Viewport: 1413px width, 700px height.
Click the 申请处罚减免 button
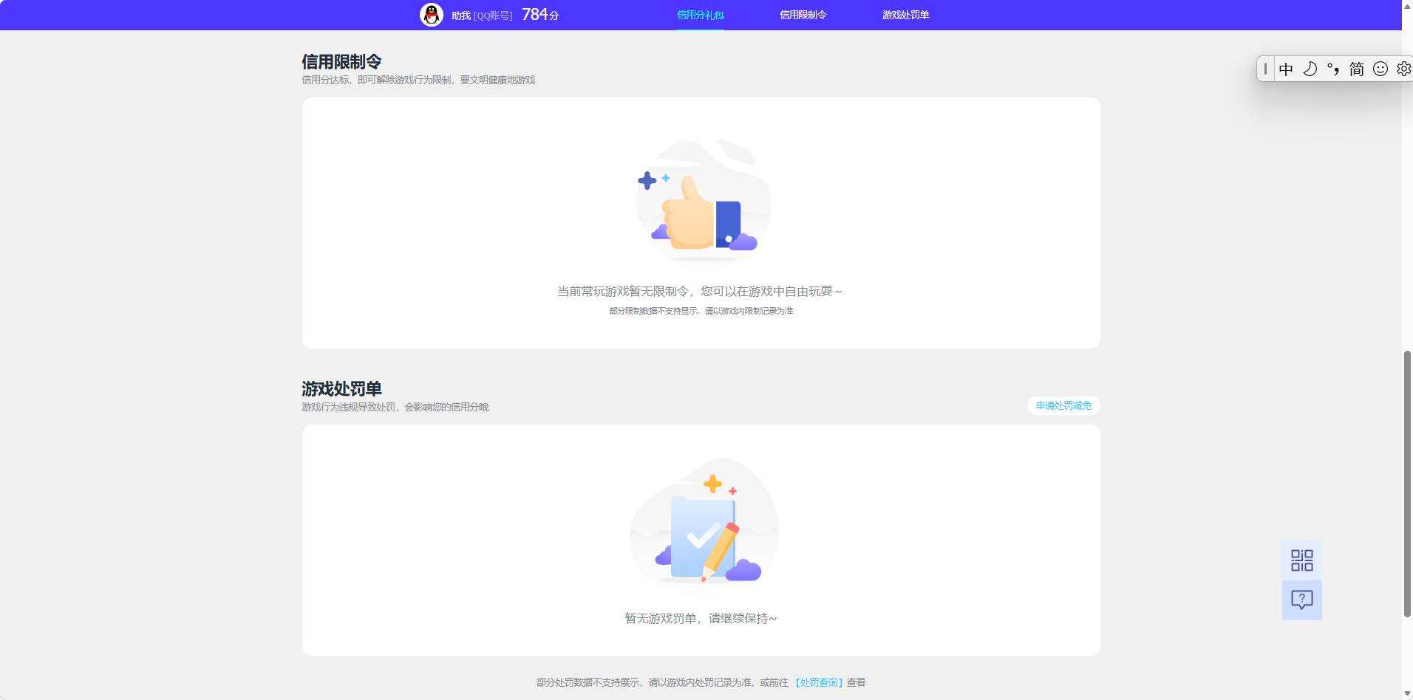pyautogui.click(x=1063, y=405)
